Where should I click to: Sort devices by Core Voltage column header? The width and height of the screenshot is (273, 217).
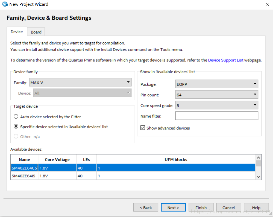coord(57,160)
